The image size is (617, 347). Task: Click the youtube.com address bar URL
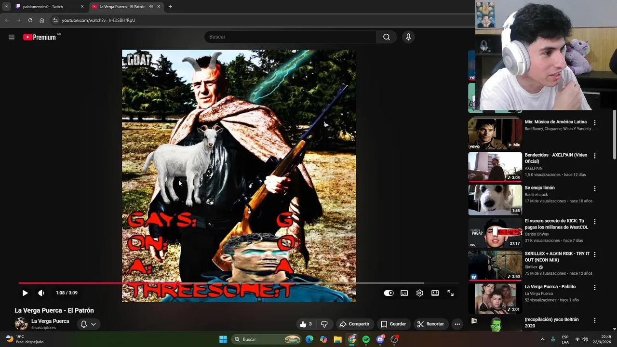98,20
